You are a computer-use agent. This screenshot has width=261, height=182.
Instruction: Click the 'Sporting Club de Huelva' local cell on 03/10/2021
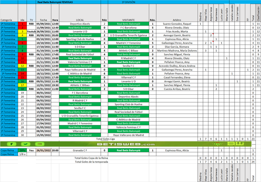pyautogui.click(x=80, y=39)
